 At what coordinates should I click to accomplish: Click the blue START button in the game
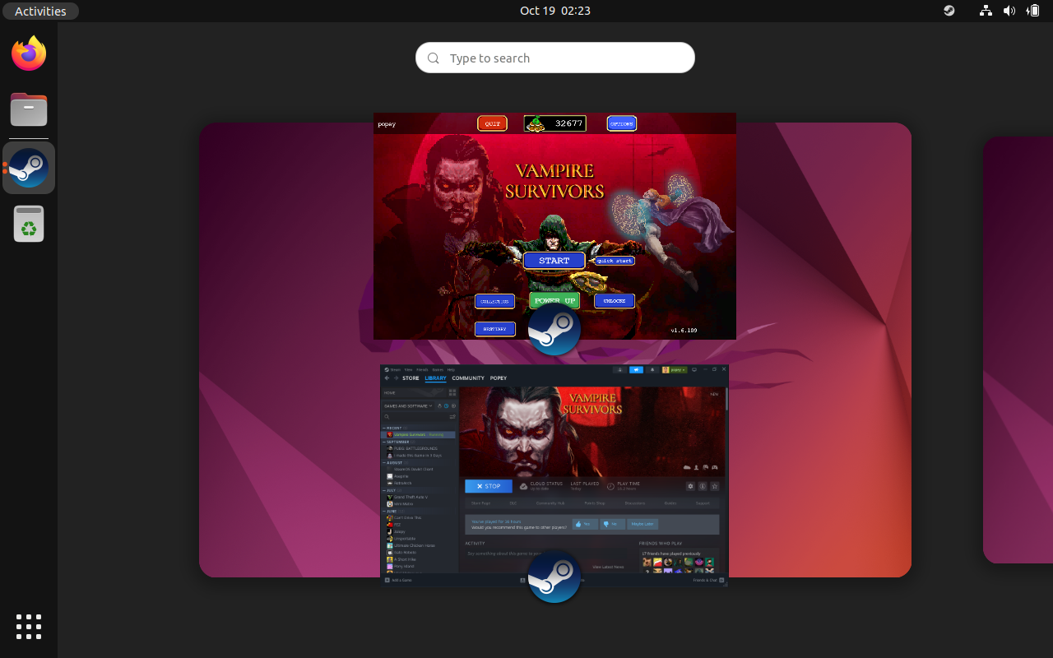pos(554,261)
